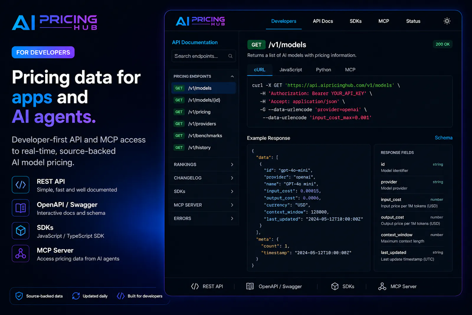Expand the Errors section
472x315 pixels.
204,218
